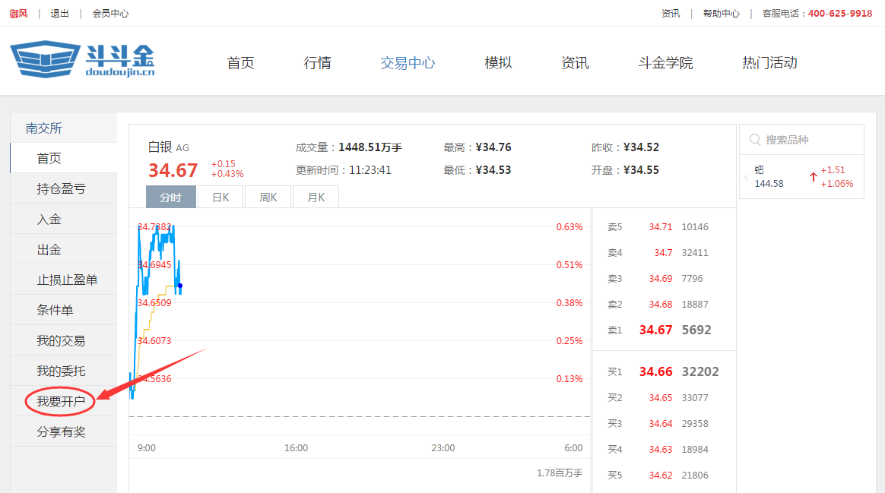This screenshot has width=885, height=493.
Task: Switch to the 月K chart tab
Action: pyautogui.click(x=315, y=196)
